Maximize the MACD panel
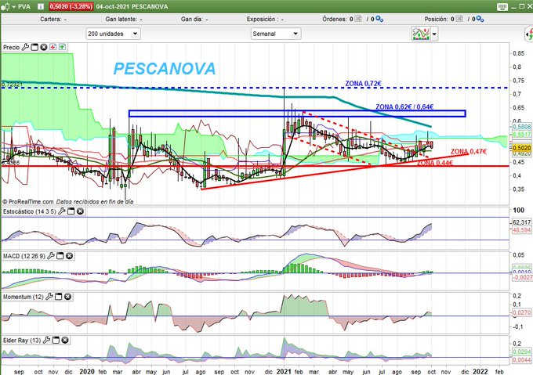 tap(60, 256)
